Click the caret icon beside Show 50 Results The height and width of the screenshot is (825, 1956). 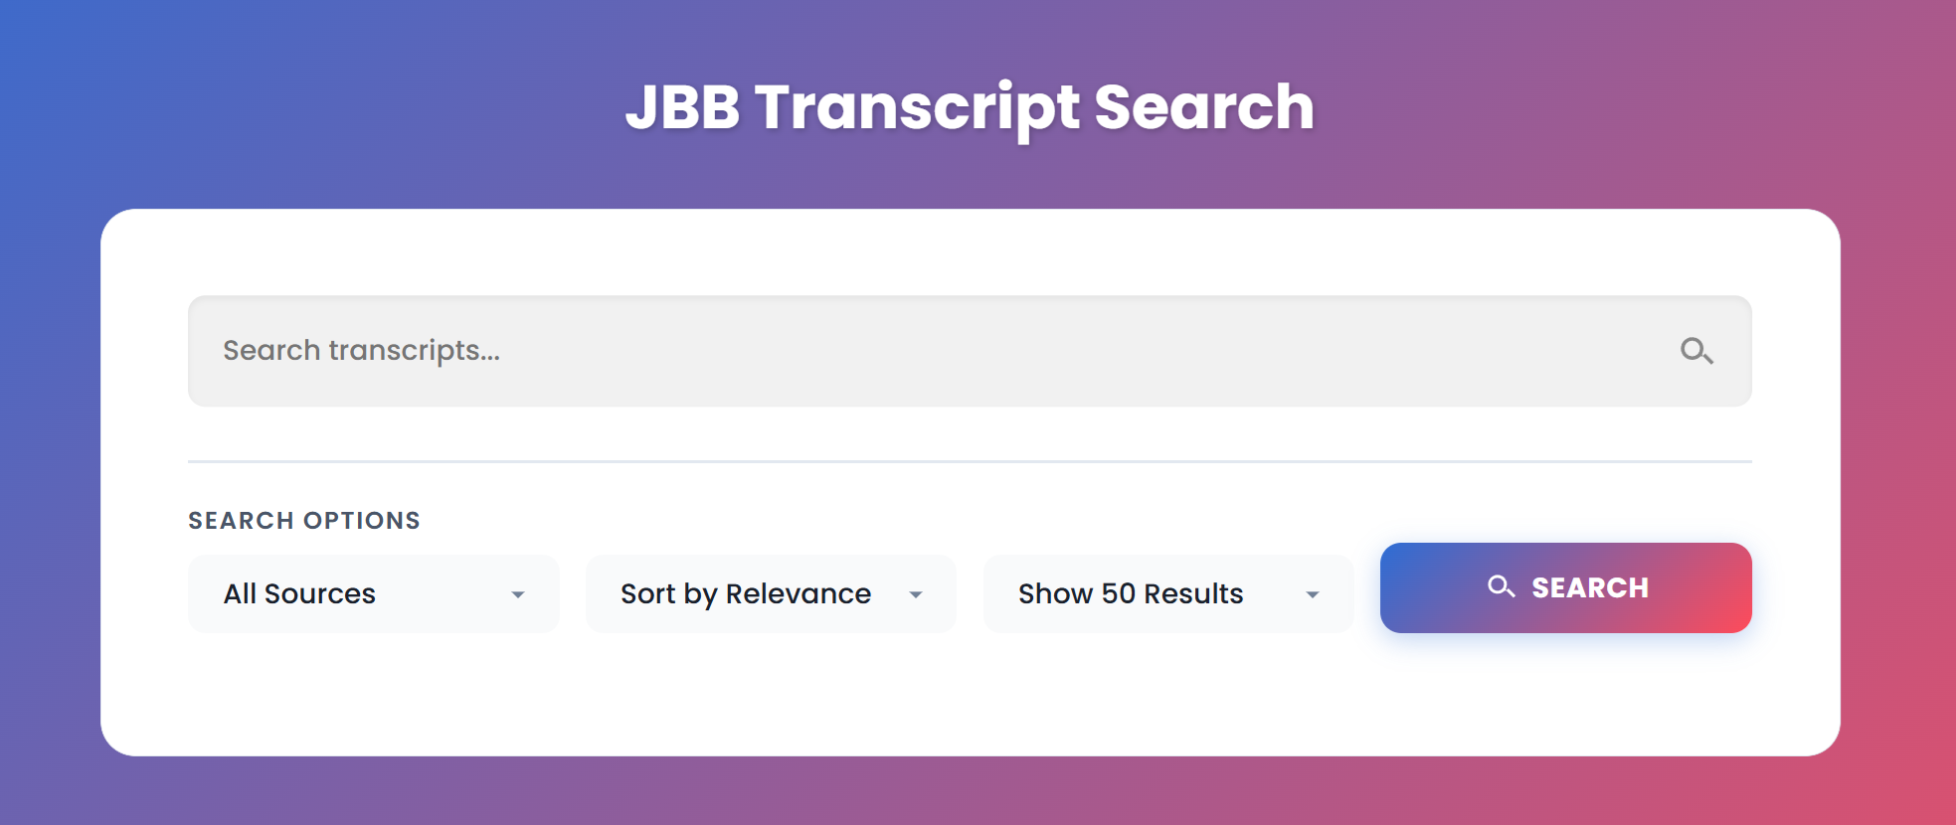tap(1313, 594)
